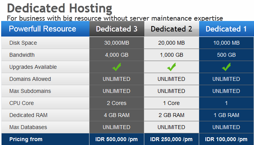Click the CPU Core value 1 for Dedicated 1
This screenshot has height=145, width=254.
point(226,103)
